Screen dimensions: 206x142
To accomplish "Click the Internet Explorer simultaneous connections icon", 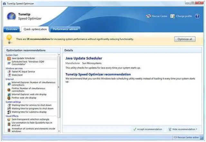I will point(9,84).
